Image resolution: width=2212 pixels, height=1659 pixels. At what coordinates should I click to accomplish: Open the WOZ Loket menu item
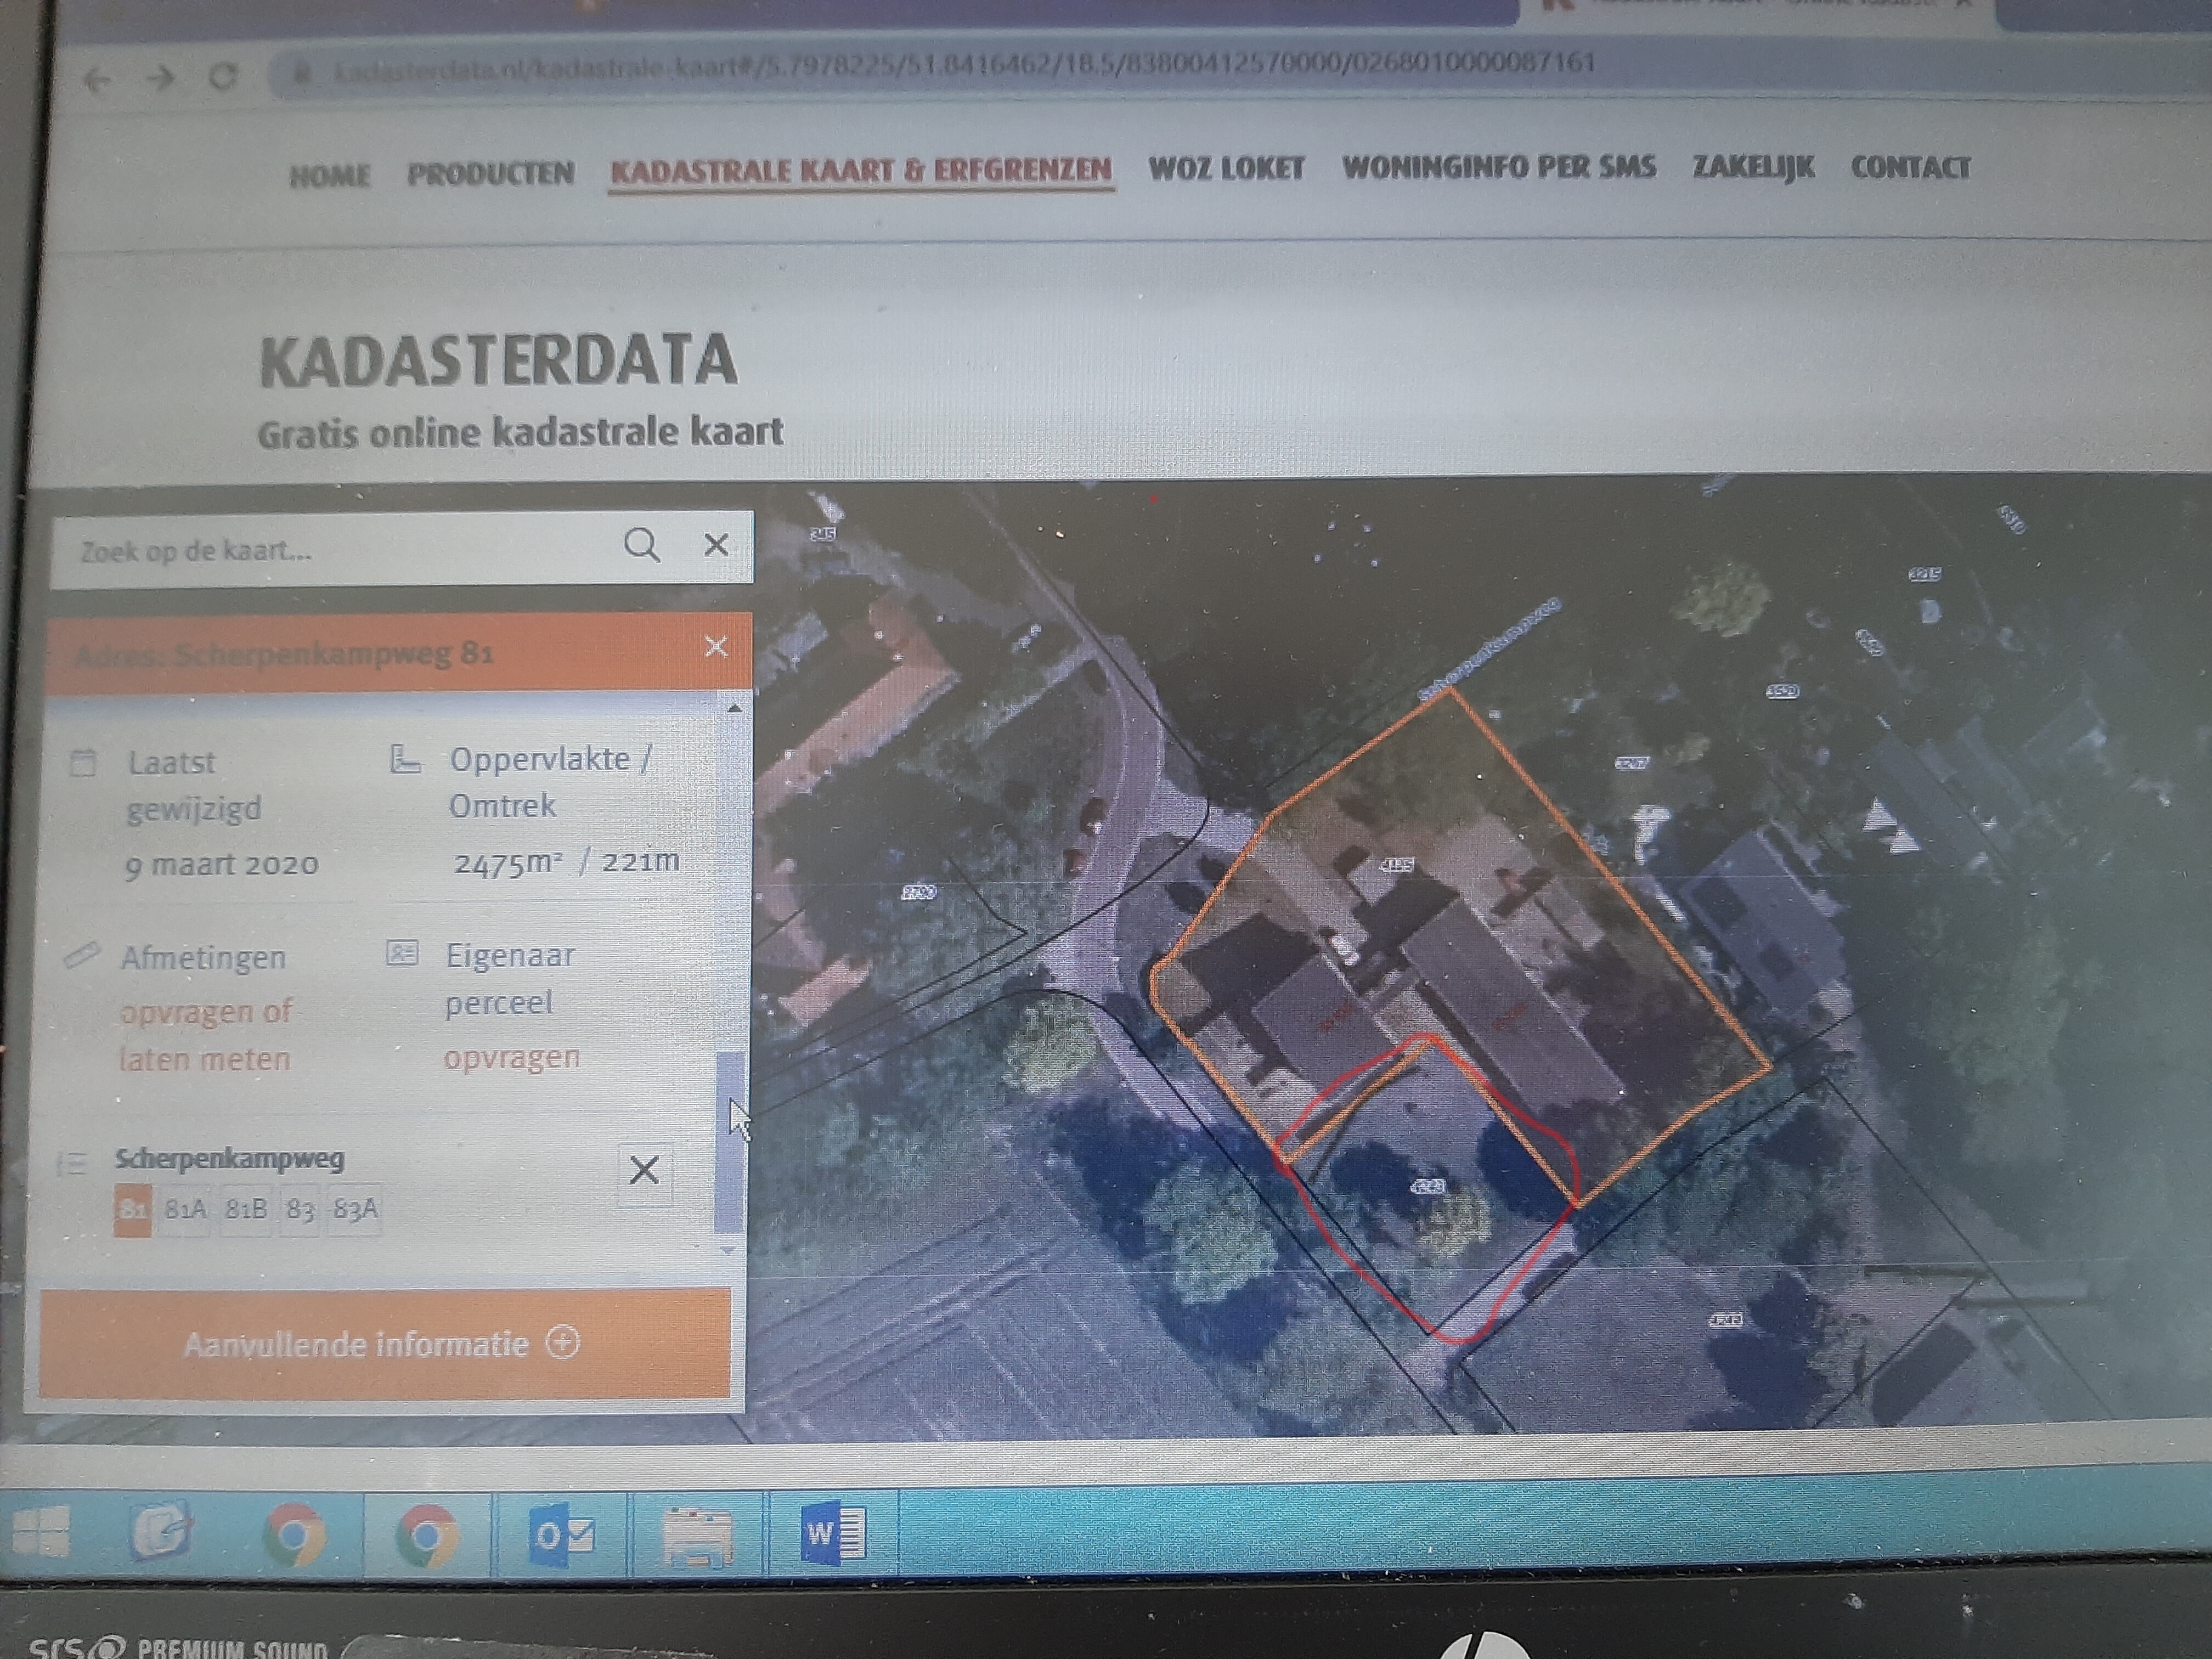click(x=1226, y=168)
